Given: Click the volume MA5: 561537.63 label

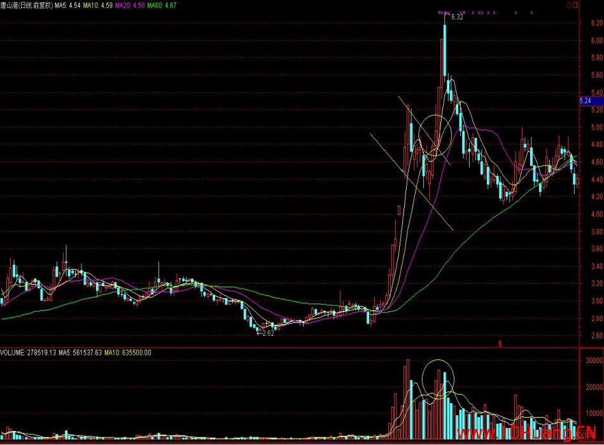Looking at the screenshot, I should (80, 352).
